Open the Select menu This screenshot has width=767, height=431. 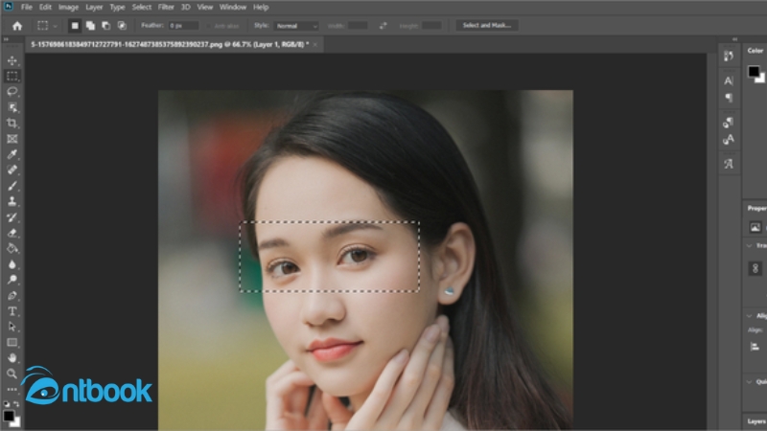point(141,8)
